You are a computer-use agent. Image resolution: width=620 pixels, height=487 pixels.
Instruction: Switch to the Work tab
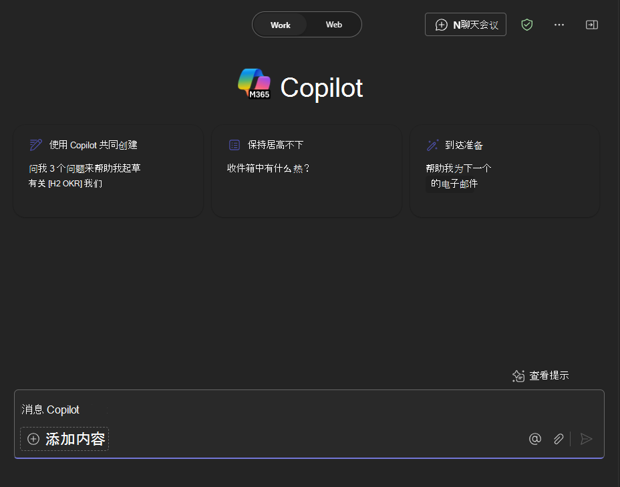click(x=280, y=25)
